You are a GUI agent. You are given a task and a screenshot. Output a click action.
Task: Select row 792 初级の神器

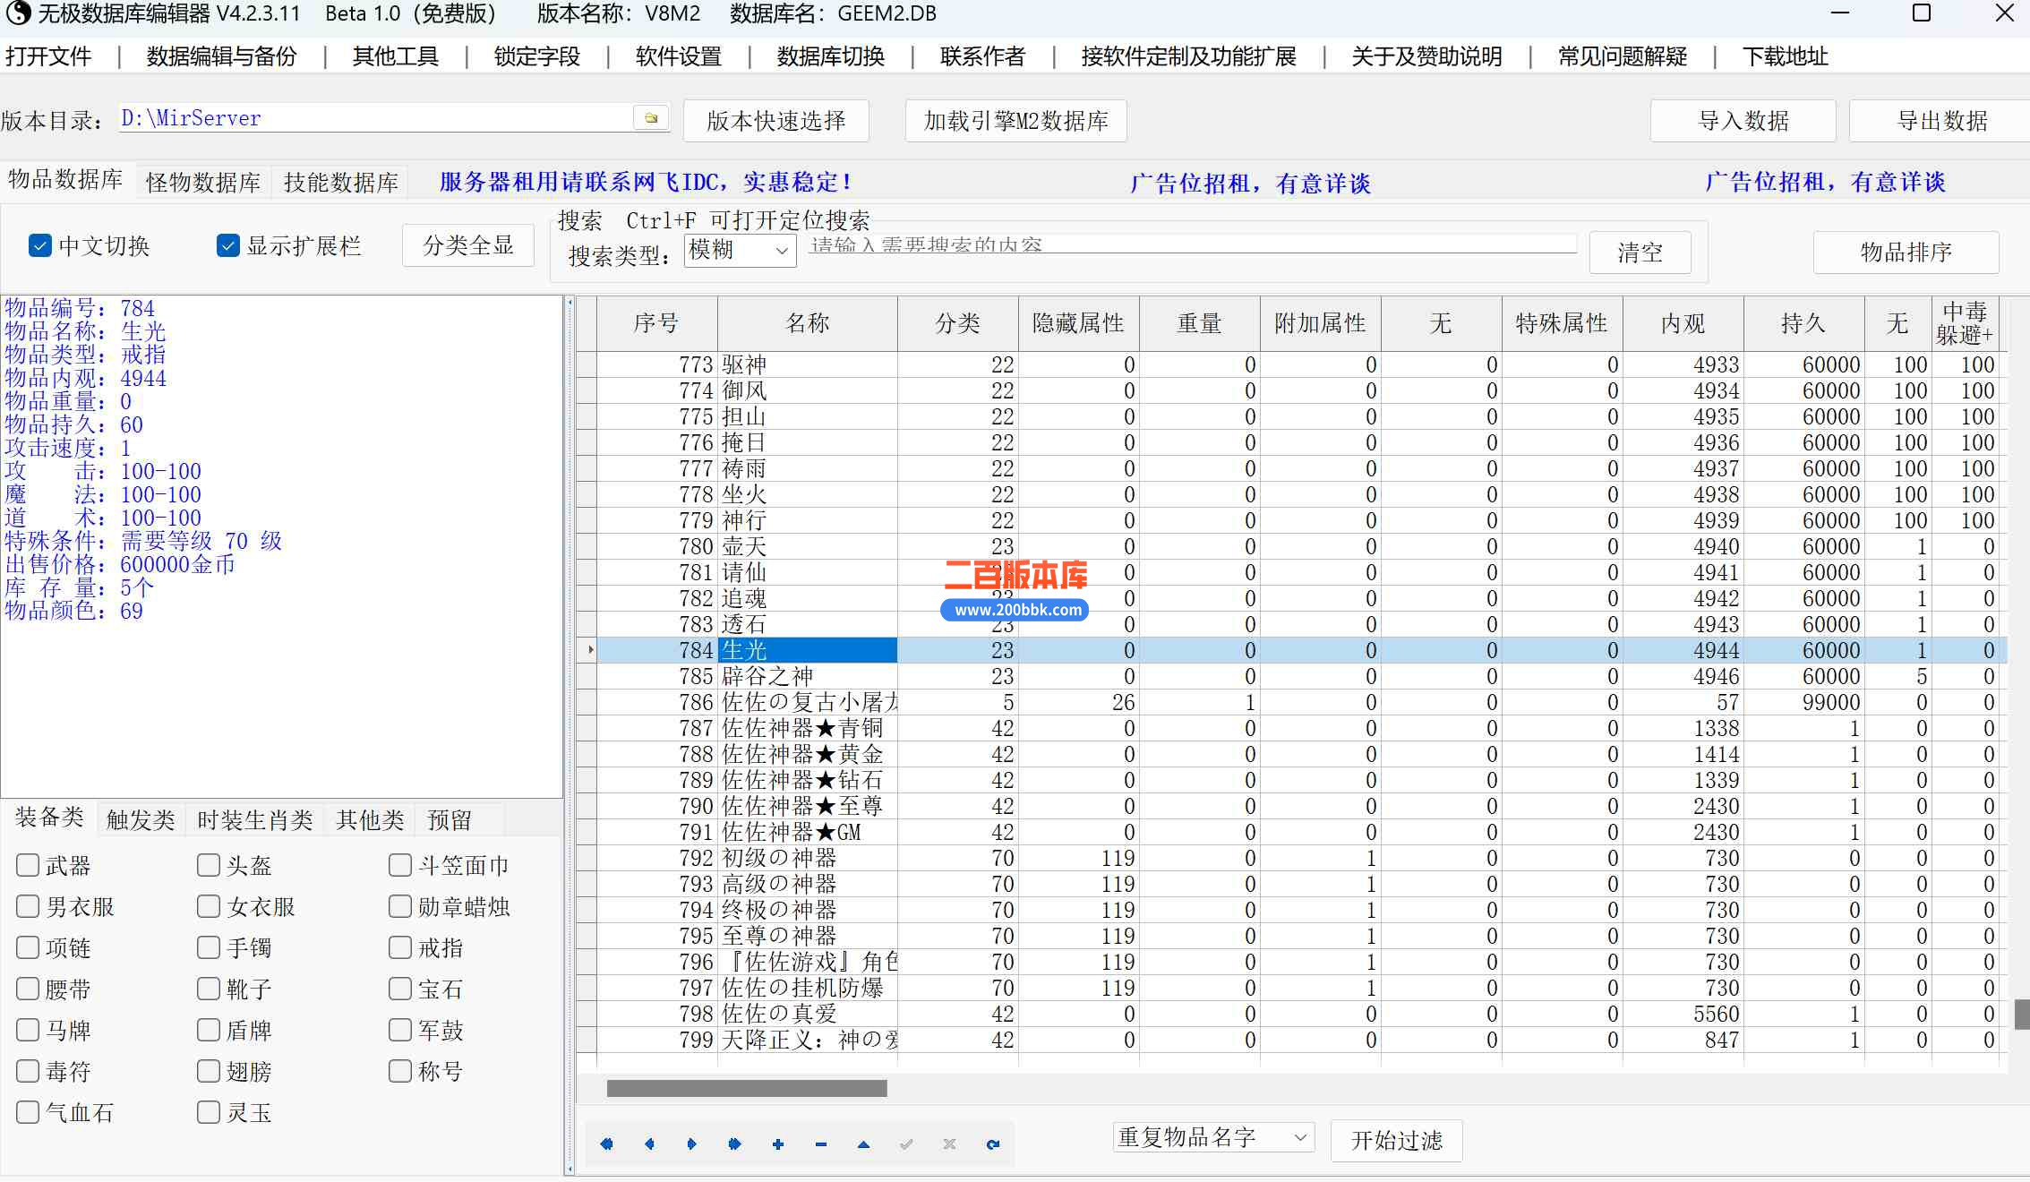coord(1291,858)
